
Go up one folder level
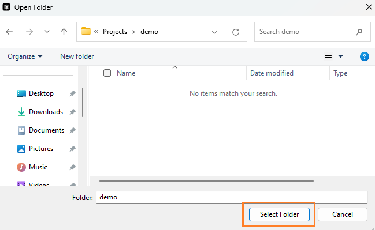[64, 32]
